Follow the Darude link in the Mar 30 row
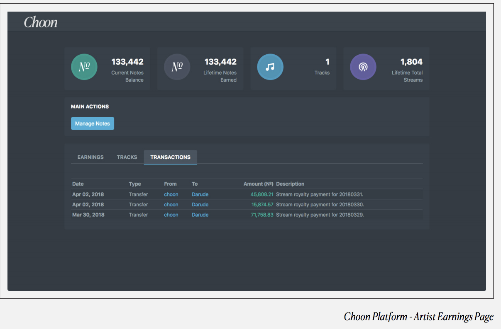Viewport: 501px width, 329px height. 200,215
